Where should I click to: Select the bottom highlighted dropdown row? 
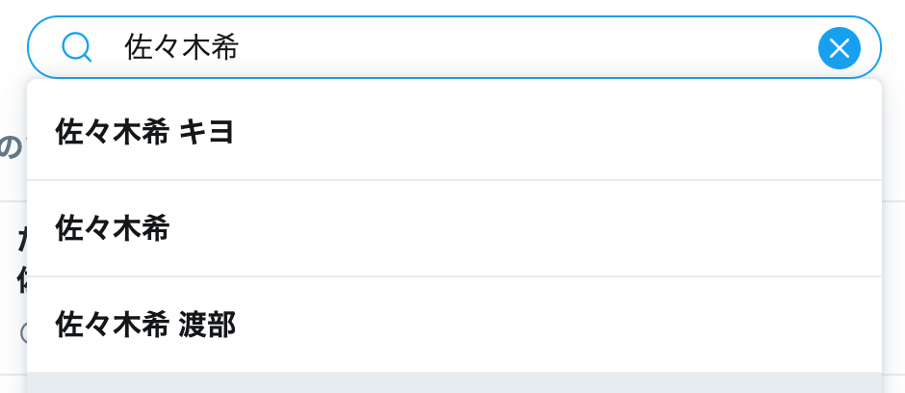tap(453, 382)
